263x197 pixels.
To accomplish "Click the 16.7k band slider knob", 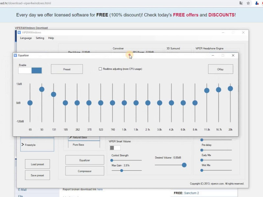I will tap(219, 90).
